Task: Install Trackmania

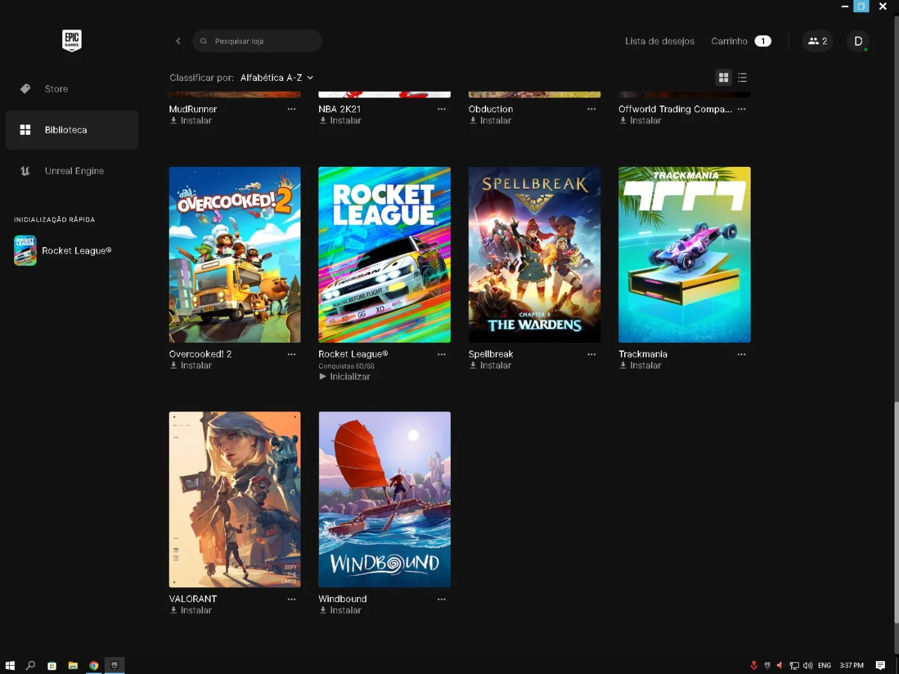Action: point(640,365)
